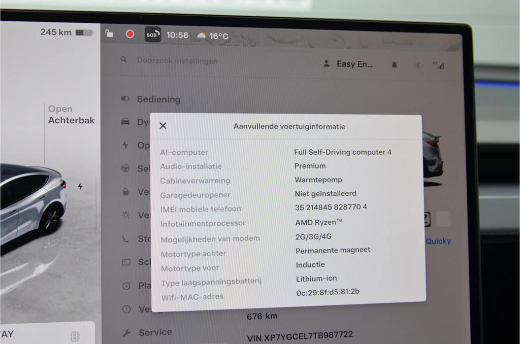Tap the Warmtepomp value
Screen dimensions: 520x344
(x=318, y=180)
